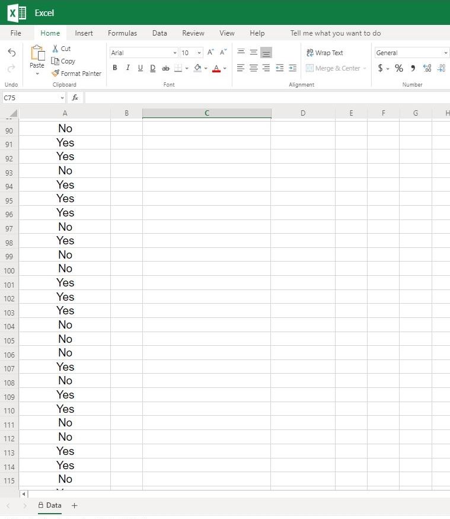
Task: Select column C header
Action: tap(207, 113)
